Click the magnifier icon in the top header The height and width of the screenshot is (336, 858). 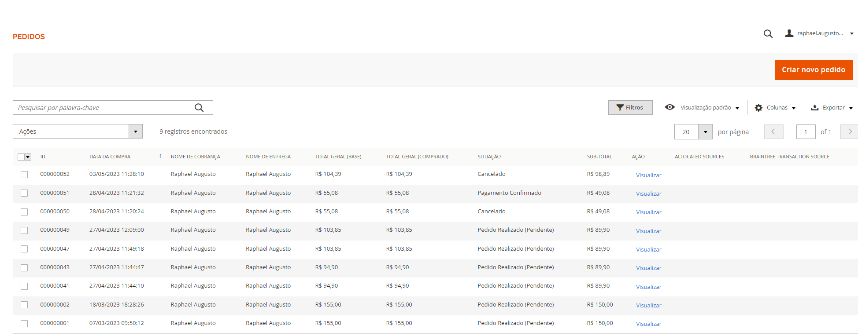768,34
